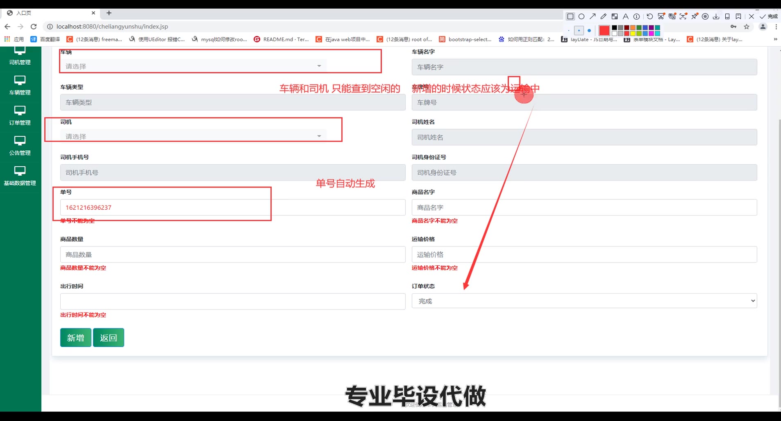Open 司机管理 in the sidebar
781x421 pixels.
click(x=20, y=56)
